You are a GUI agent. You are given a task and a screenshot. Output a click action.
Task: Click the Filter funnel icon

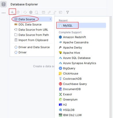pyautogui.click(x=67, y=12)
